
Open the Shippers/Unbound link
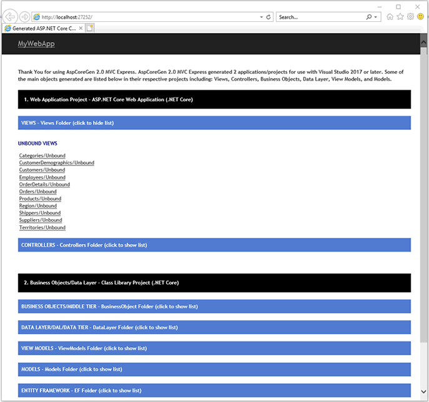(40, 213)
